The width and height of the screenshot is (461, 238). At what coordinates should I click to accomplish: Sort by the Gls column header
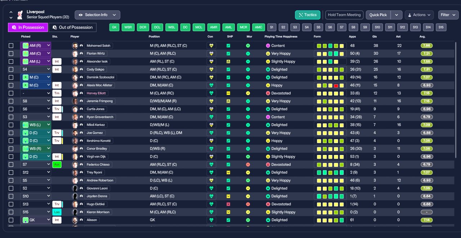[x=375, y=37]
